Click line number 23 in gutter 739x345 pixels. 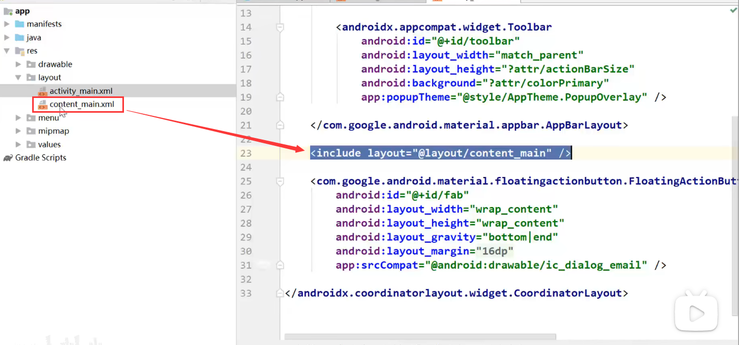(x=245, y=153)
